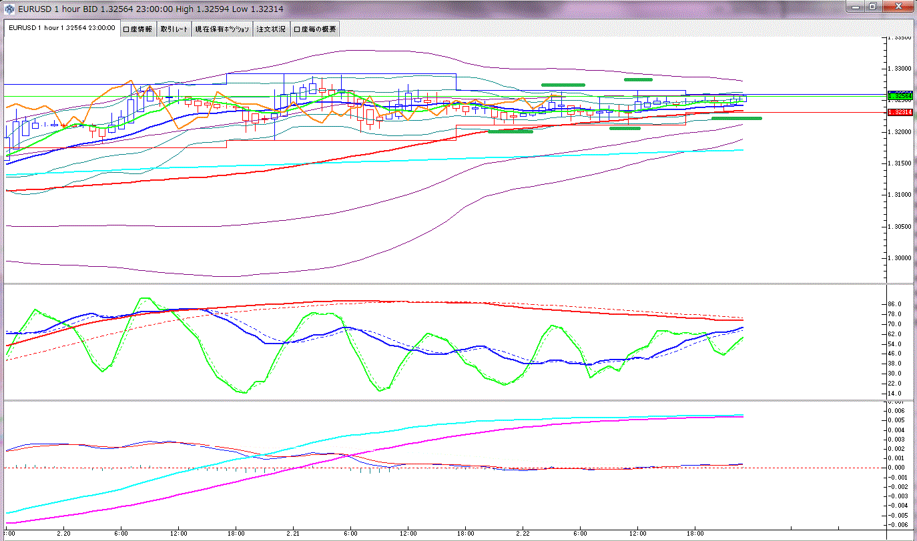Minimize the chart window
Image resolution: width=917 pixels, height=541 pixels.
[856, 7]
